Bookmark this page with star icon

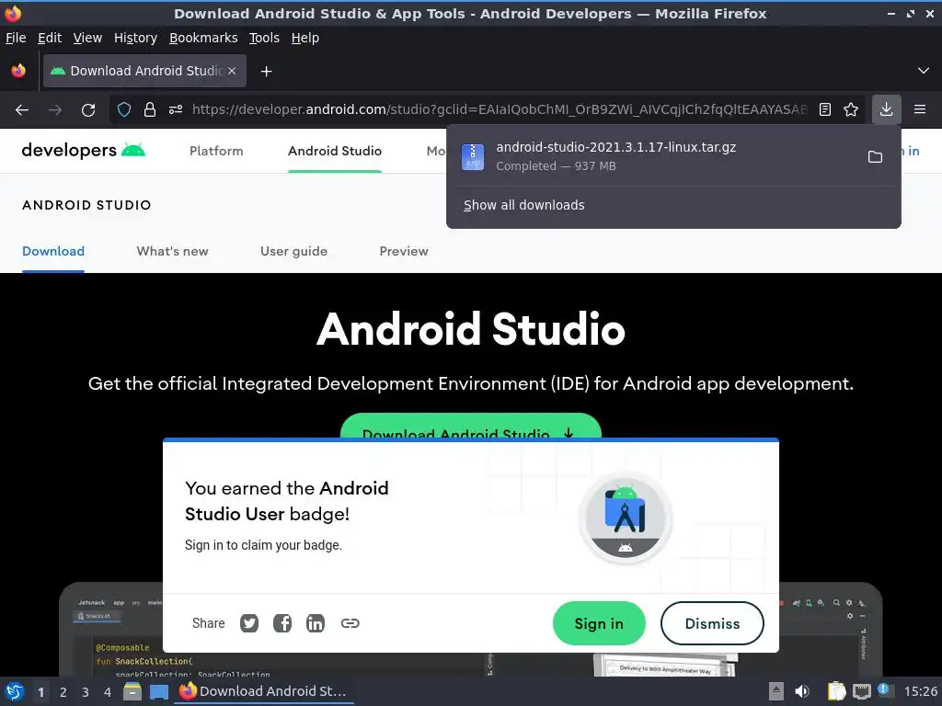point(851,109)
